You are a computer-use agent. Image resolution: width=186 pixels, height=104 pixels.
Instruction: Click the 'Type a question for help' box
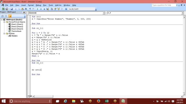point(164,5)
